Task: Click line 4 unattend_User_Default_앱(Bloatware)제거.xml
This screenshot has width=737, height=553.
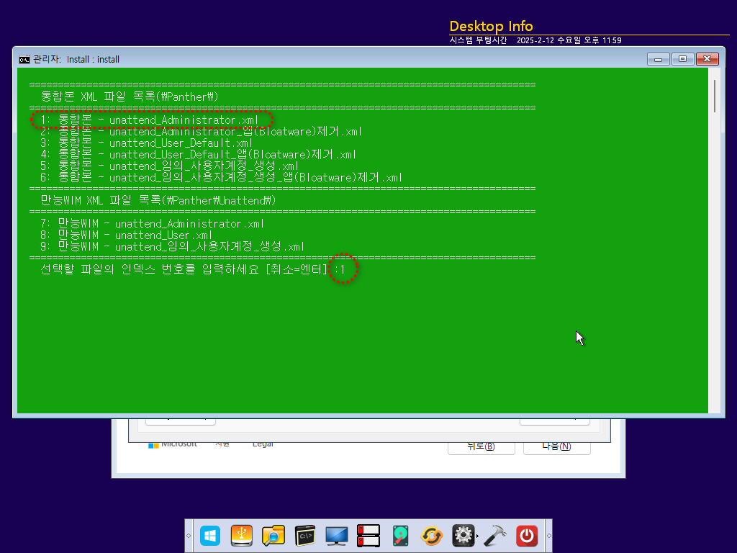Action: (x=198, y=154)
